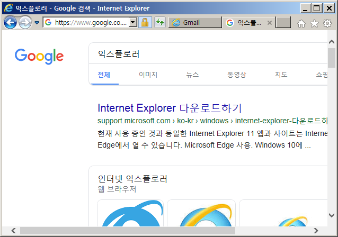Click the vertical scrollbar up arrow
The image size is (338, 237).
click(332, 42)
